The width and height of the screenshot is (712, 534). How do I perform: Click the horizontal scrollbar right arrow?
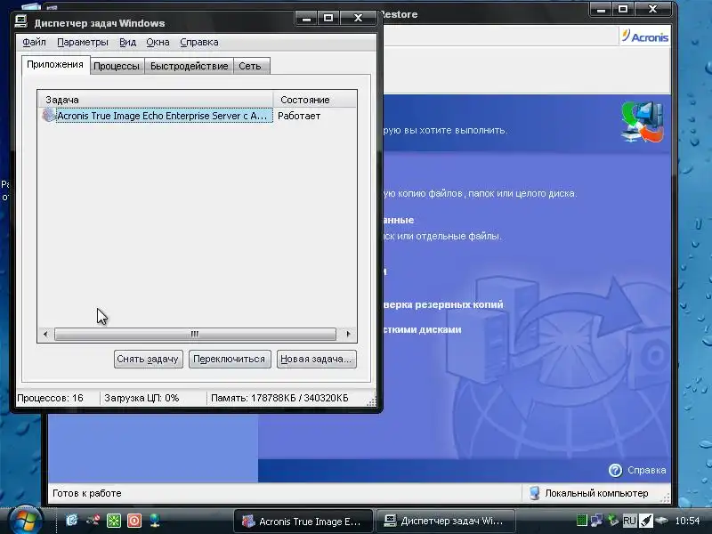coord(348,335)
